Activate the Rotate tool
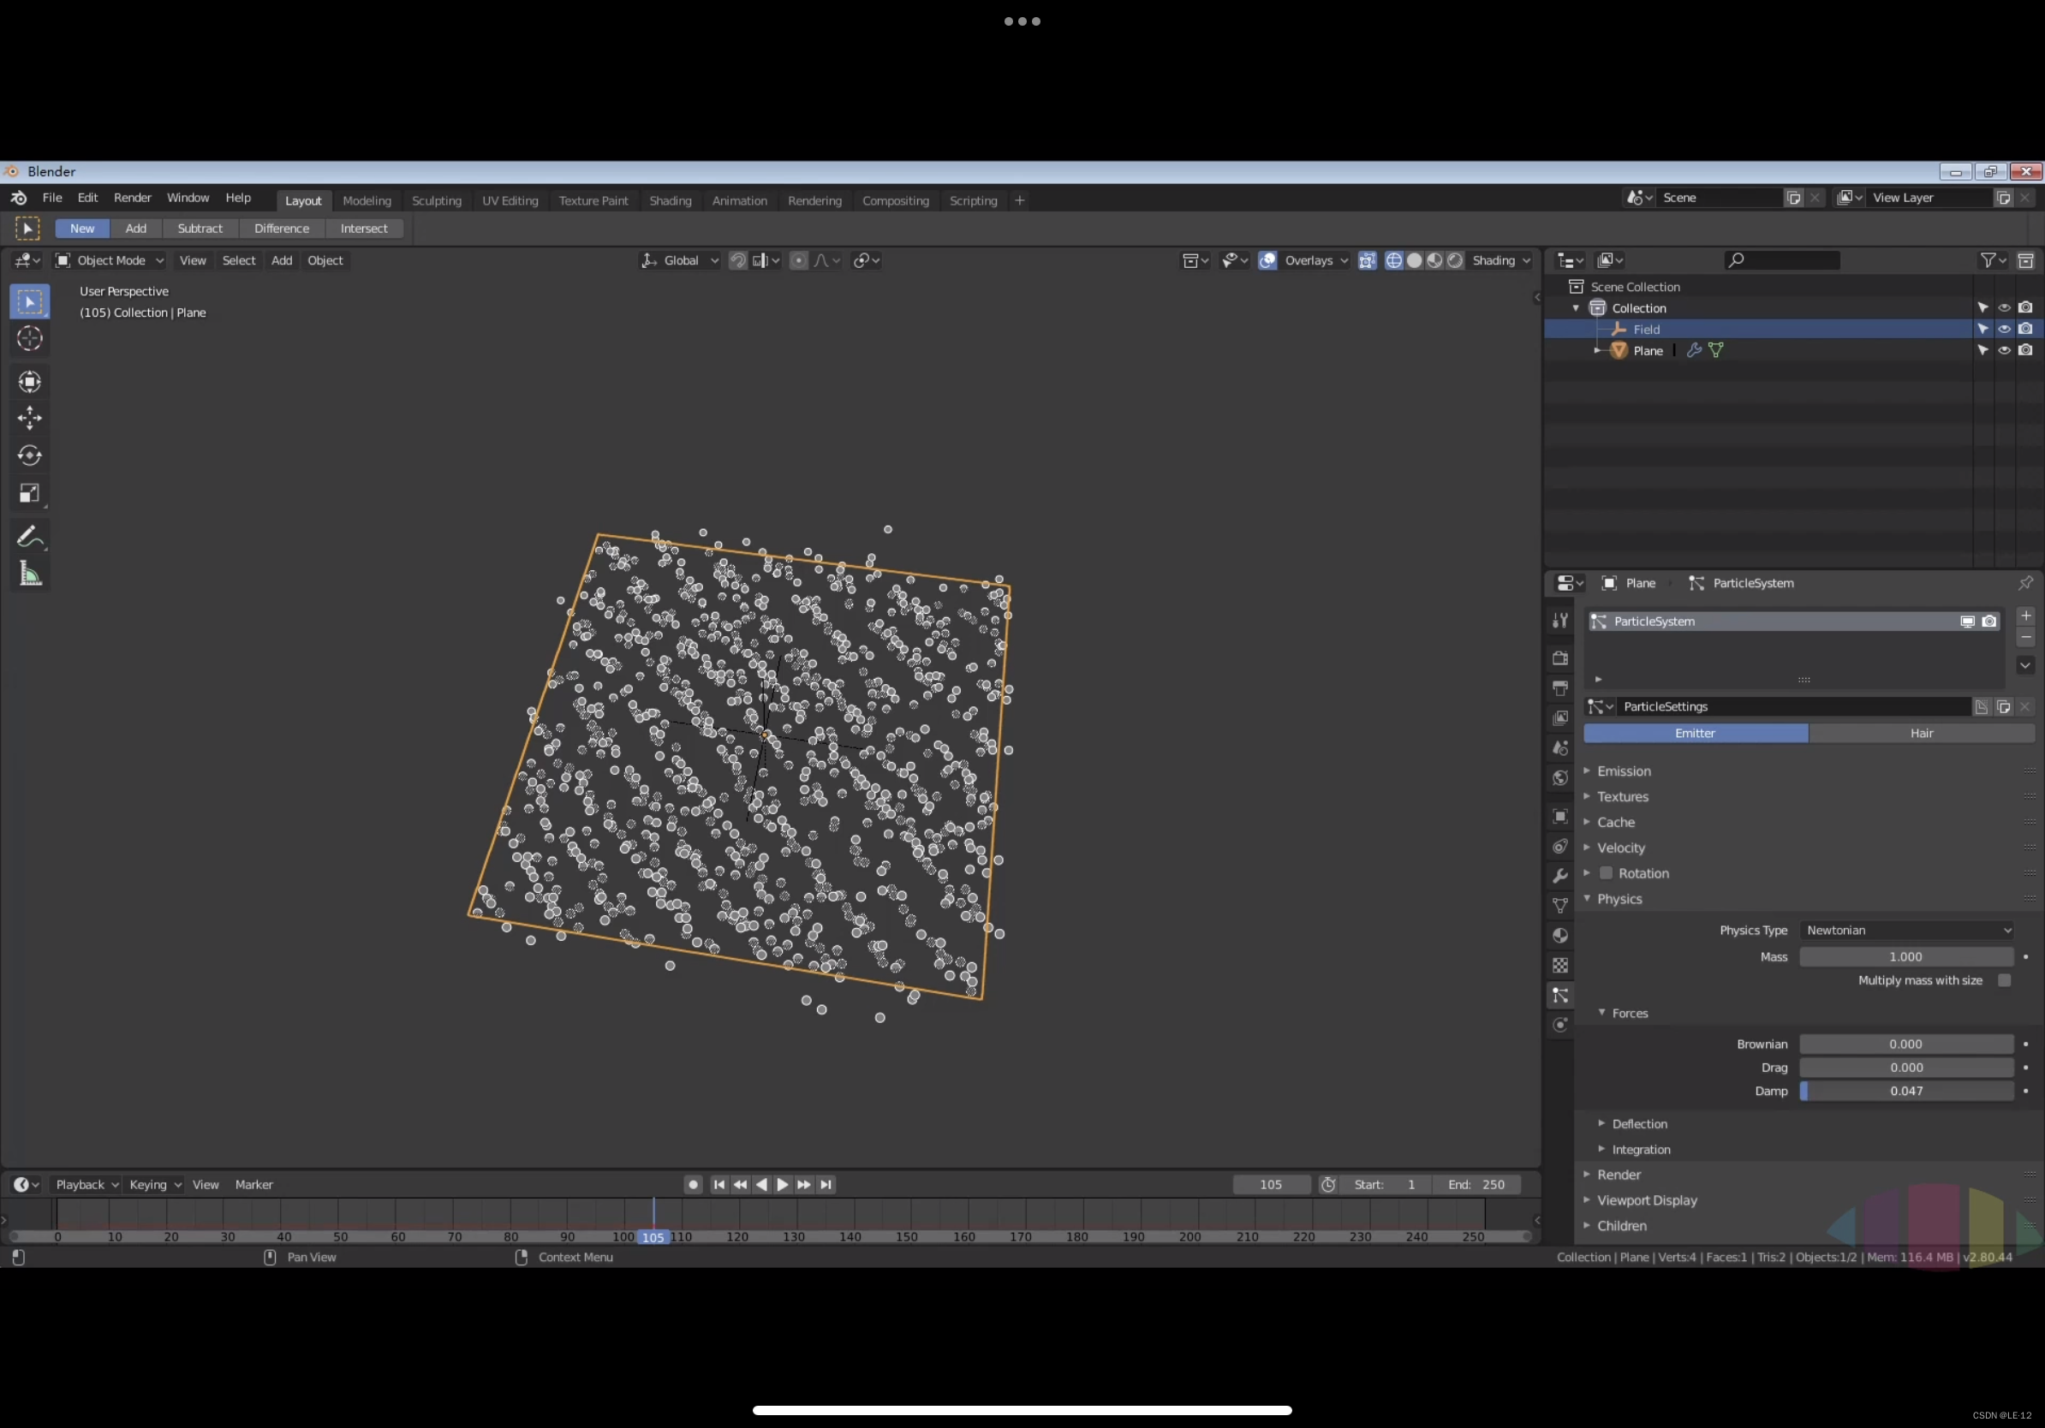Image resolution: width=2045 pixels, height=1428 pixels. point(29,455)
